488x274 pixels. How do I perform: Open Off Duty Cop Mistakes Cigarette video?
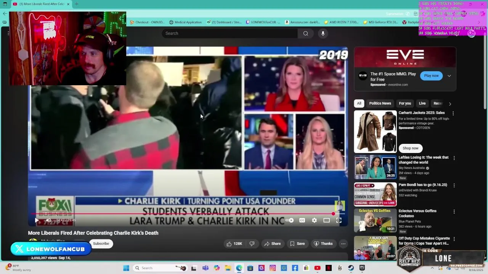pos(375,248)
